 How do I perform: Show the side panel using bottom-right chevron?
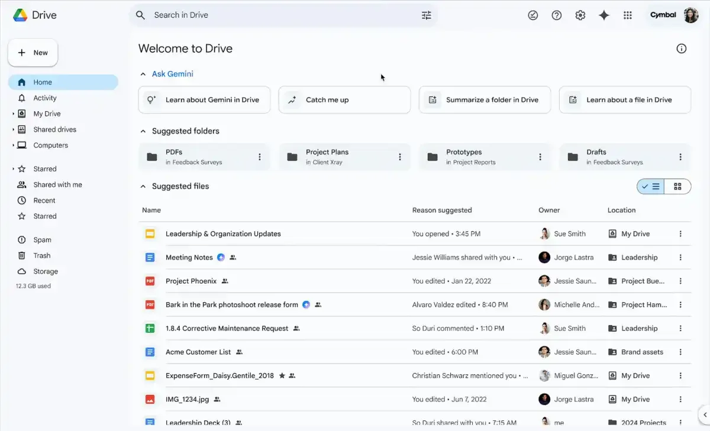704,414
